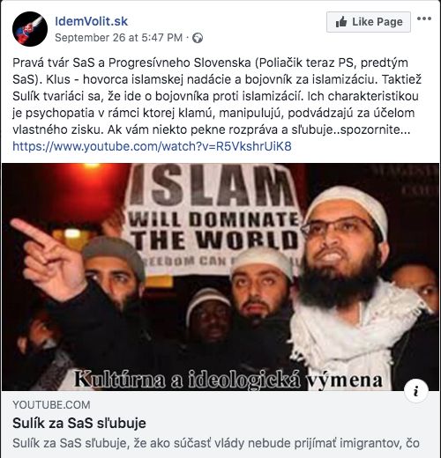Click the link description starting 'Sulík za SaS sľubuje, že'
The height and width of the screenshot is (458, 441).
coord(216,443)
